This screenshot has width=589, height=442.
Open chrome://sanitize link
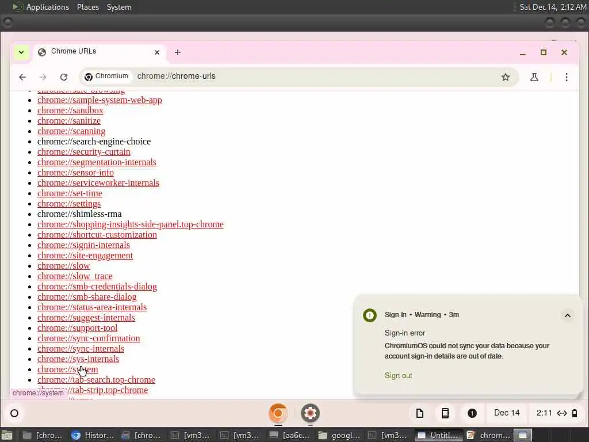69,121
